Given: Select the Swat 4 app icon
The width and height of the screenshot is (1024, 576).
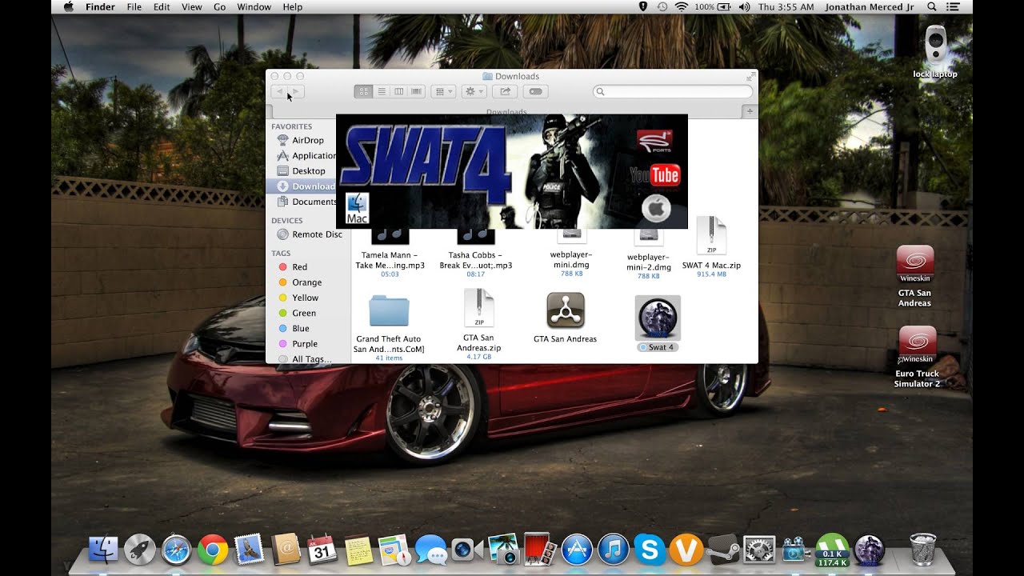Looking at the screenshot, I should 658,318.
